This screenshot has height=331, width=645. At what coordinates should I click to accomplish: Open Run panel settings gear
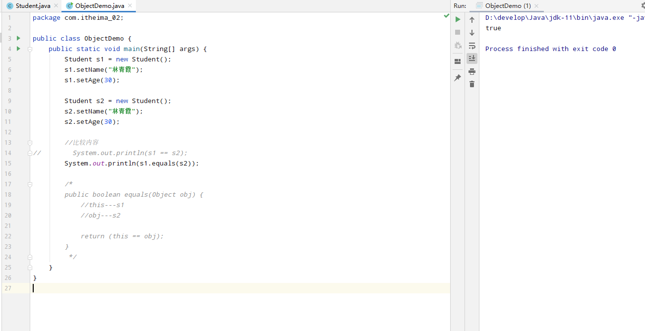click(642, 5)
